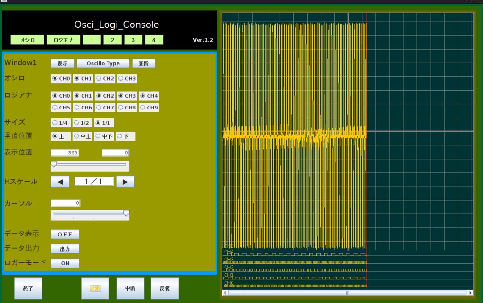Image resolution: width=483 pixels, height=303 pixels.
Task: Click H scale value field 1/1
Action: (94, 182)
